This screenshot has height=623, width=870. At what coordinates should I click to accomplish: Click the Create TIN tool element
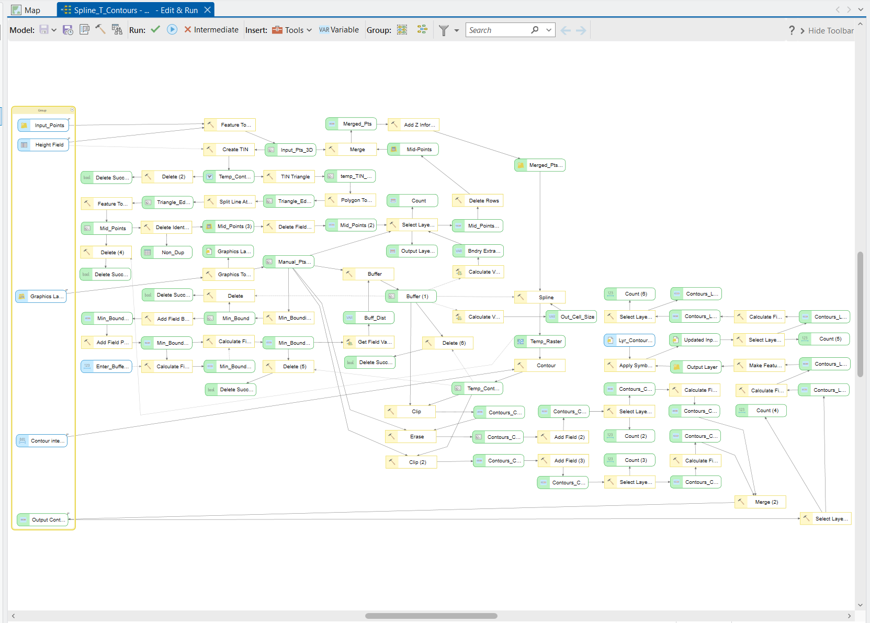point(229,149)
